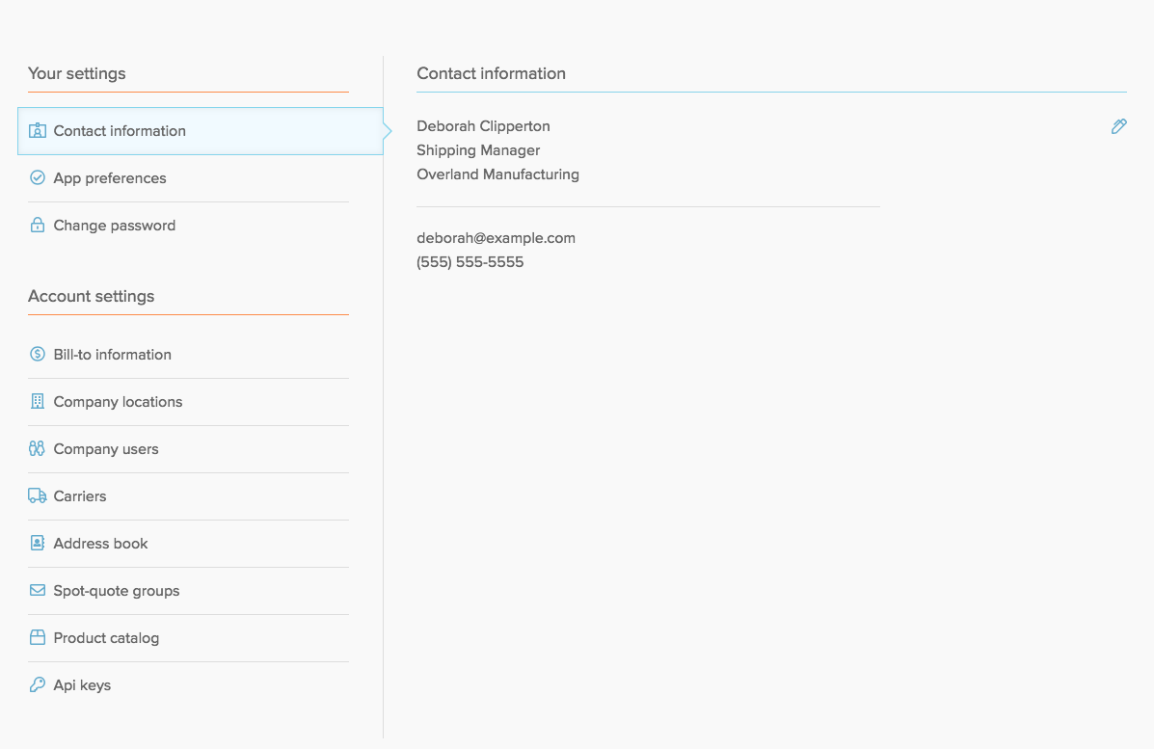Click the company name Overland Manufacturing

[497, 174]
